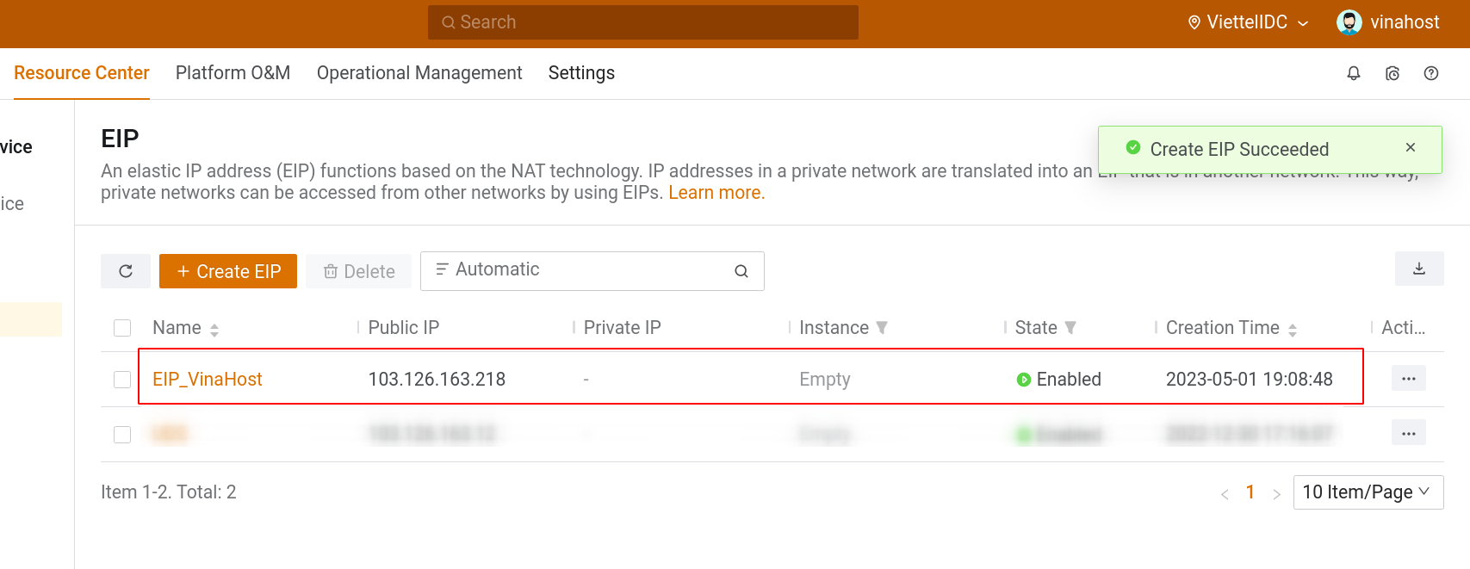
Task: Click the download export icon
Action: click(1419, 269)
